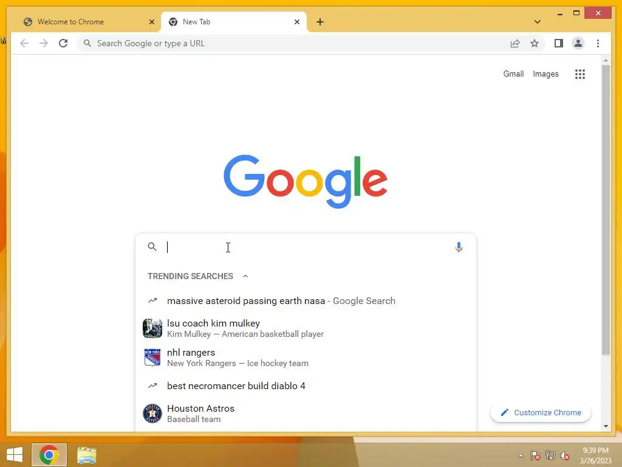
Task: Click the Houston Astros logo thumbnail
Action: 152,413
